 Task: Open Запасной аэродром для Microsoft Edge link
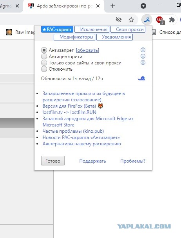[x=88, y=122]
